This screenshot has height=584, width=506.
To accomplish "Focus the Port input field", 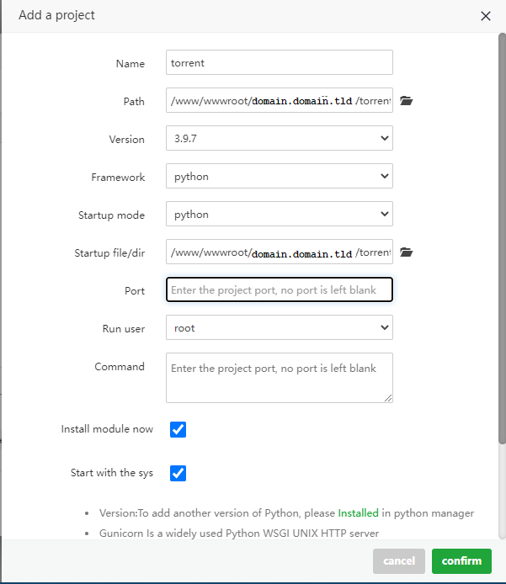I will coord(279,290).
